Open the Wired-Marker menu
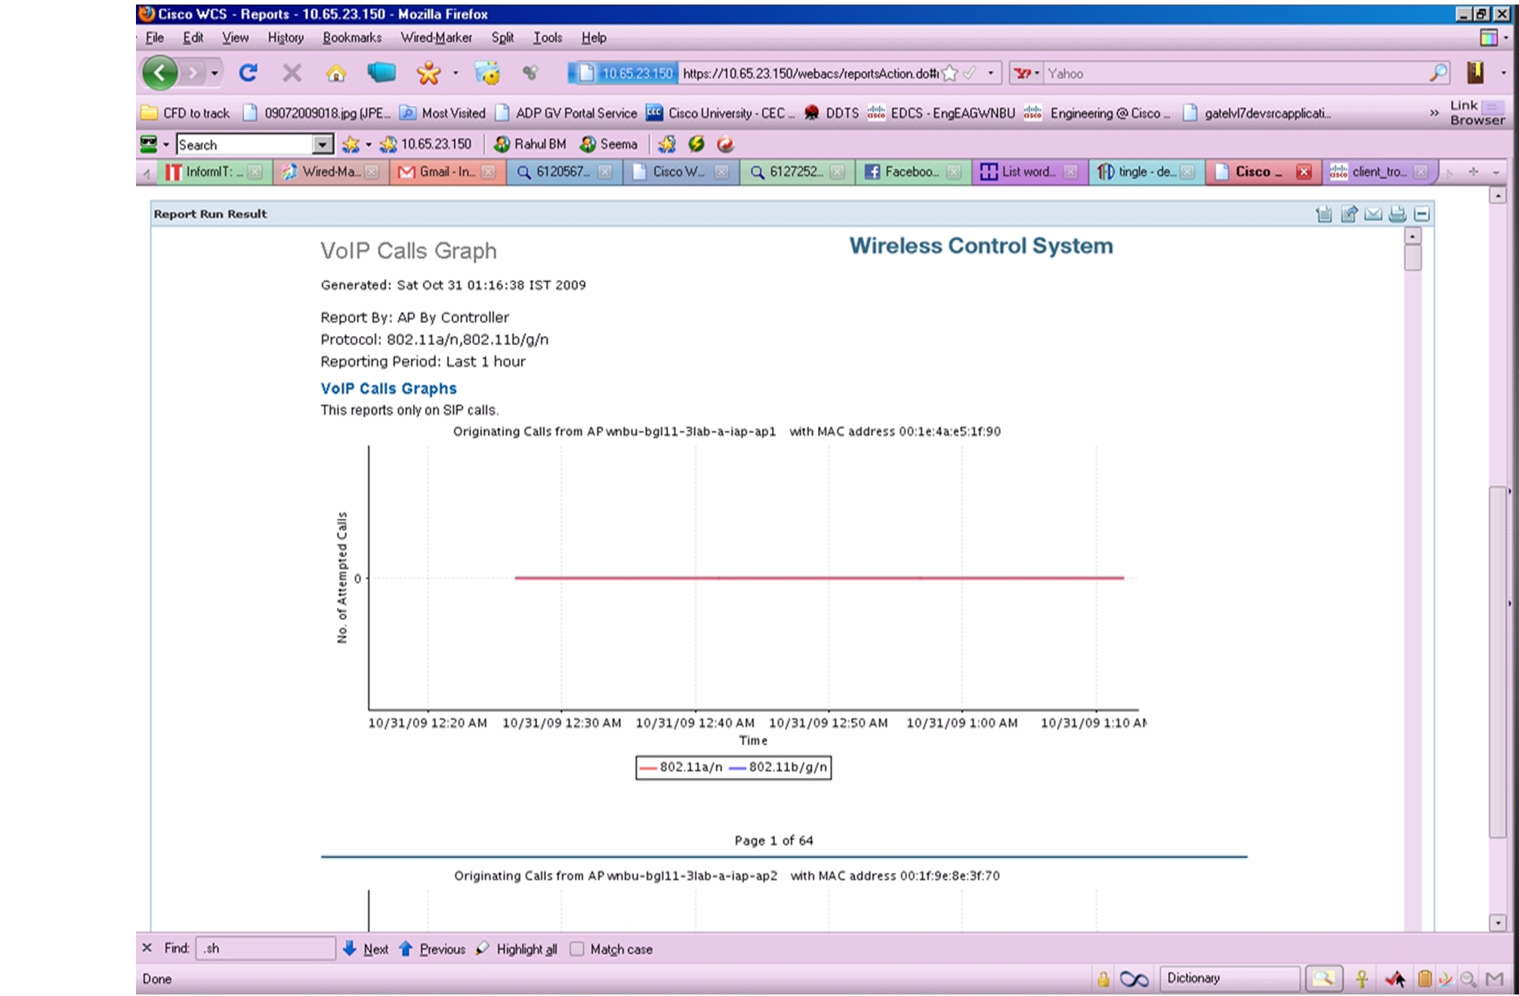Screen dimensions: 1519x996 [436, 37]
